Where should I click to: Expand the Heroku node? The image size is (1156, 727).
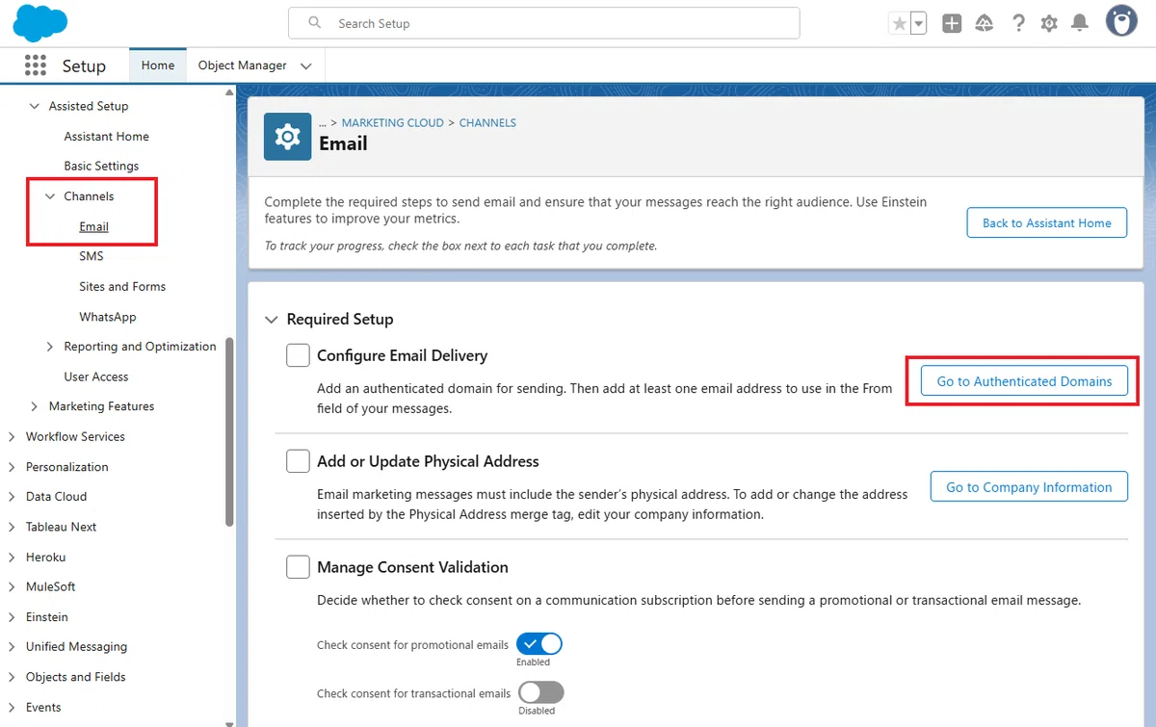click(x=12, y=558)
